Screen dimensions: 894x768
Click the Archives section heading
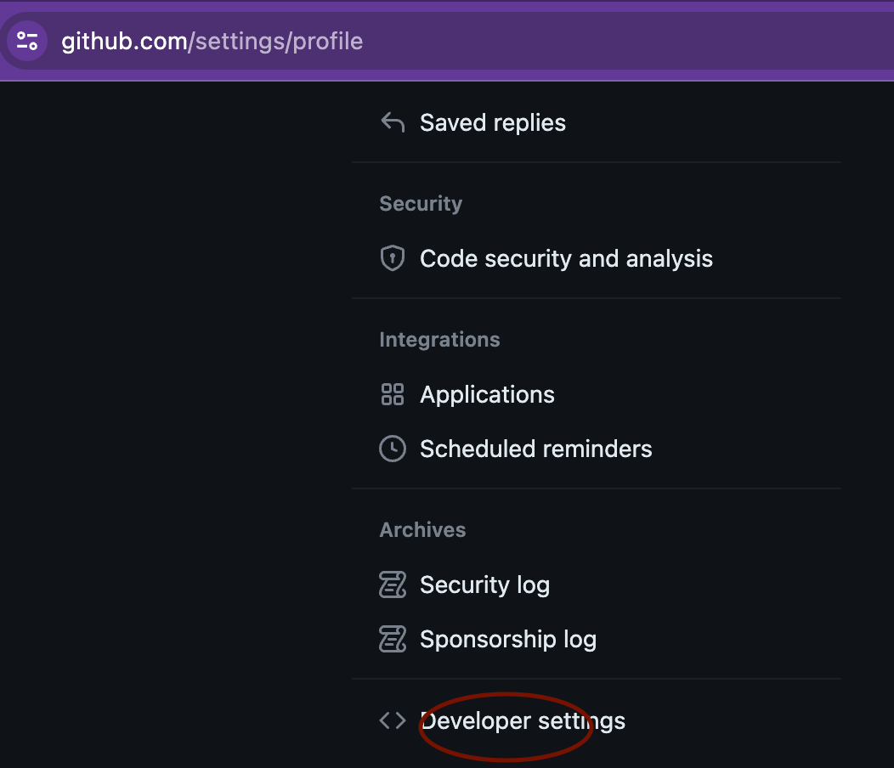(422, 529)
